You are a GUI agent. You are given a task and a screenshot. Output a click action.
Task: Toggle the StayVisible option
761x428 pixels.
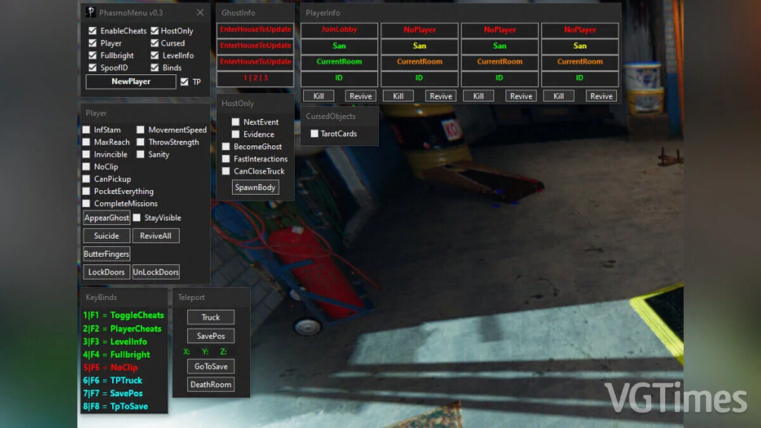(x=137, y=217)
